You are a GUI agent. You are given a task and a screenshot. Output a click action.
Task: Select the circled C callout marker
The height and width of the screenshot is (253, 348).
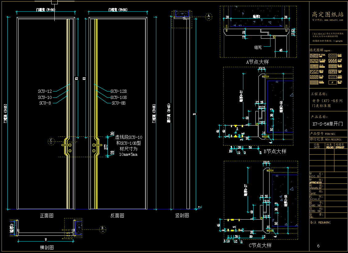(51, 141)
